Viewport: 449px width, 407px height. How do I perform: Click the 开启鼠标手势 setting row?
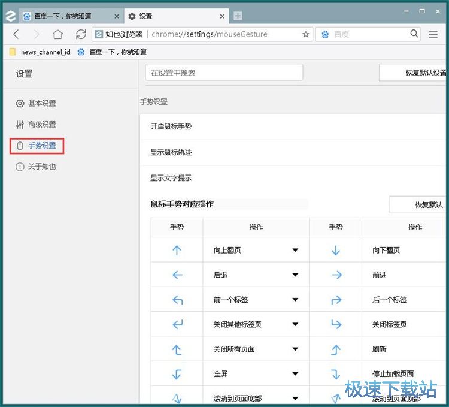[293, 126]
